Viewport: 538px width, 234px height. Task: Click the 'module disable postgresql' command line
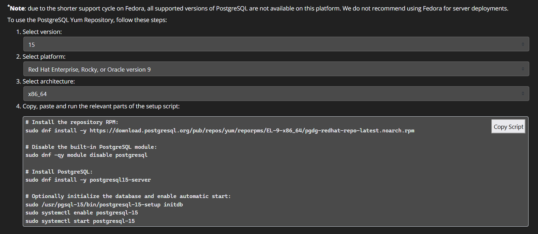pos(87,155)
